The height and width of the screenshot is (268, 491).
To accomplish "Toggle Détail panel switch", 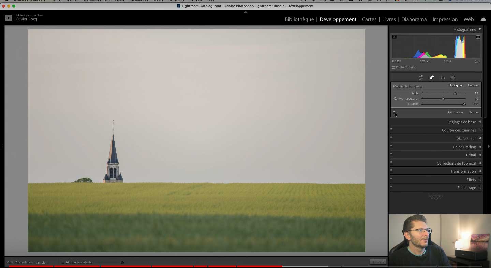I will click(391, 154).
